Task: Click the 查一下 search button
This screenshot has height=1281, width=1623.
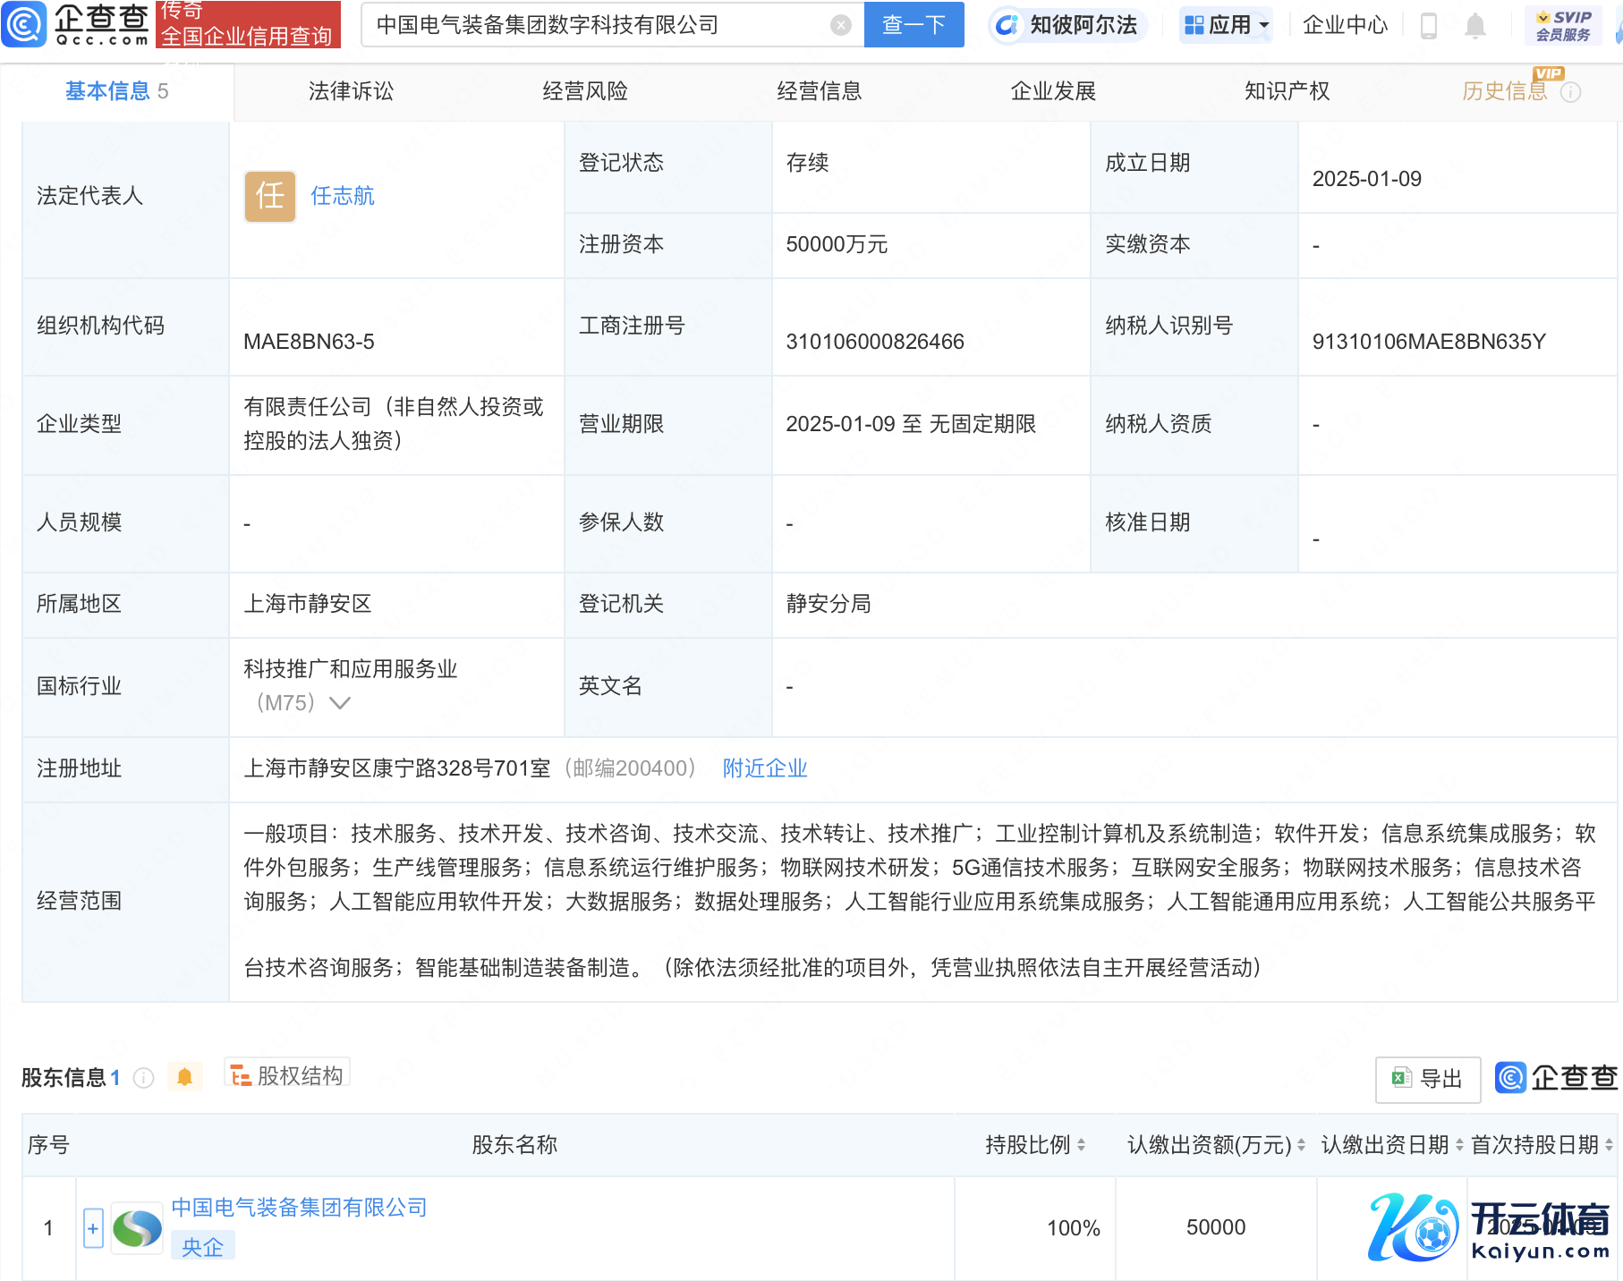Action: coord(913,25)
